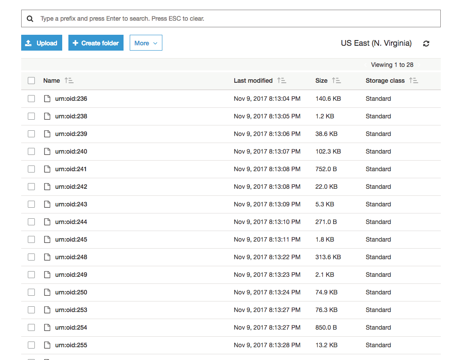Focus the prefix search field
This screenshot has width=469, height=360.
[231, 18]
